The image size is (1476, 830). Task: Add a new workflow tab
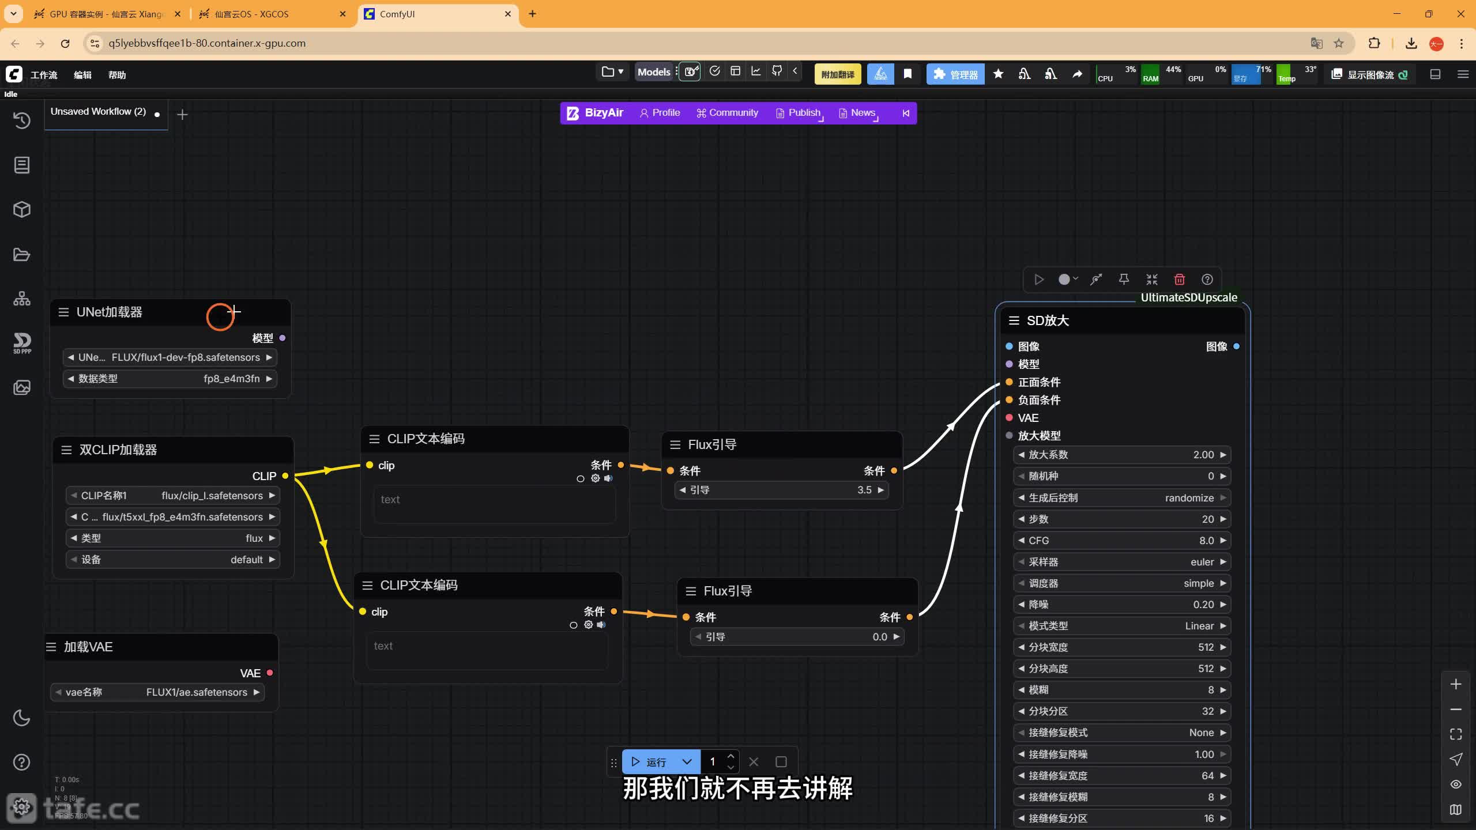[x=182, y=115]
